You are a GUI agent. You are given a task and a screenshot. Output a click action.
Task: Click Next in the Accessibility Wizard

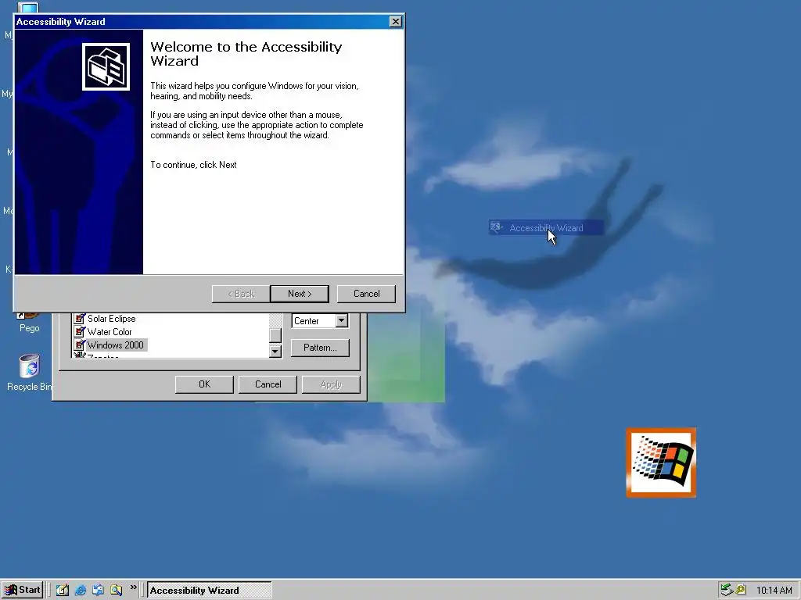click(x=300, y=294)
